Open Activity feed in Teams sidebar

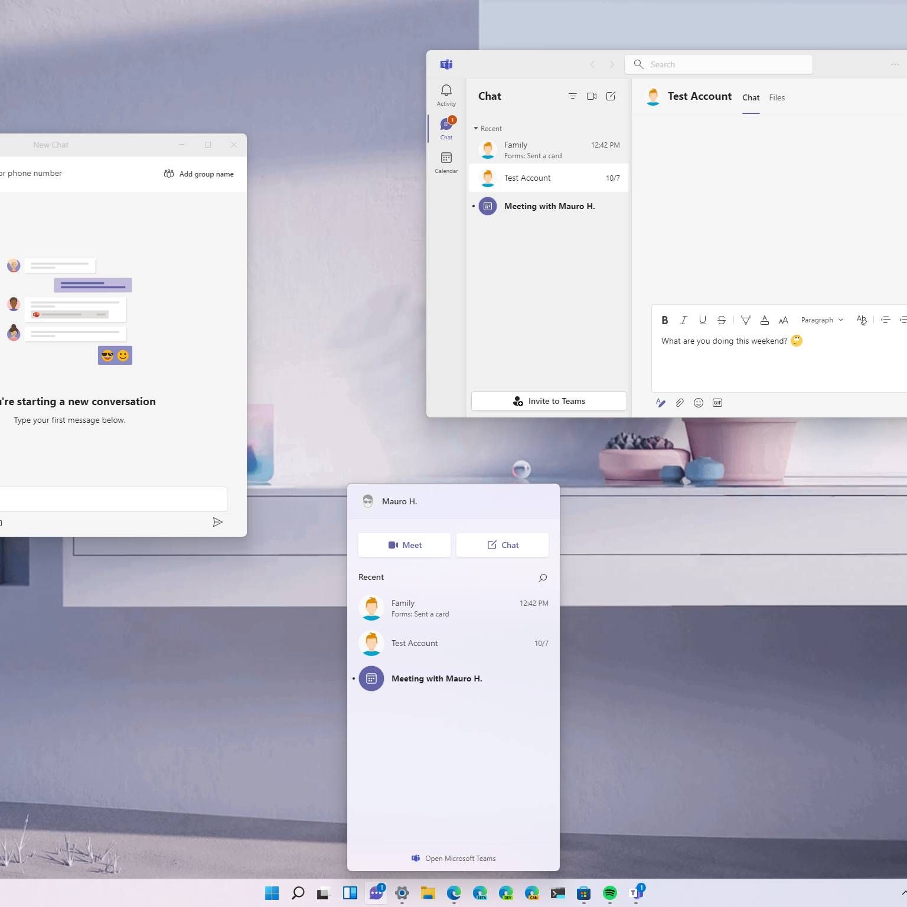click(x=446, y=94)
